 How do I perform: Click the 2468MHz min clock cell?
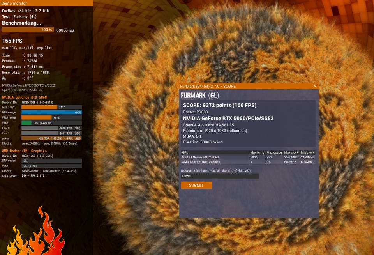(307, 157)
